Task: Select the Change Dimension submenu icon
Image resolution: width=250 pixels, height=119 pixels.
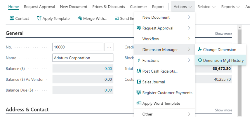Action: 200,50
